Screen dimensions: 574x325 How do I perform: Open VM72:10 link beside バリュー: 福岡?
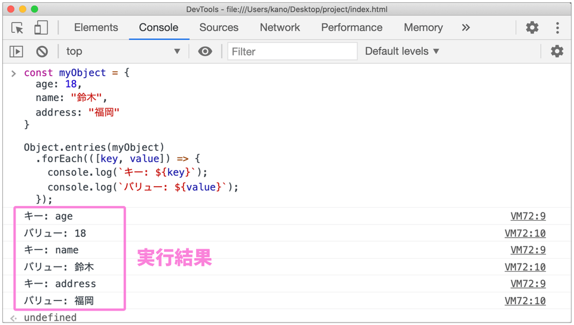pos(525,301)
